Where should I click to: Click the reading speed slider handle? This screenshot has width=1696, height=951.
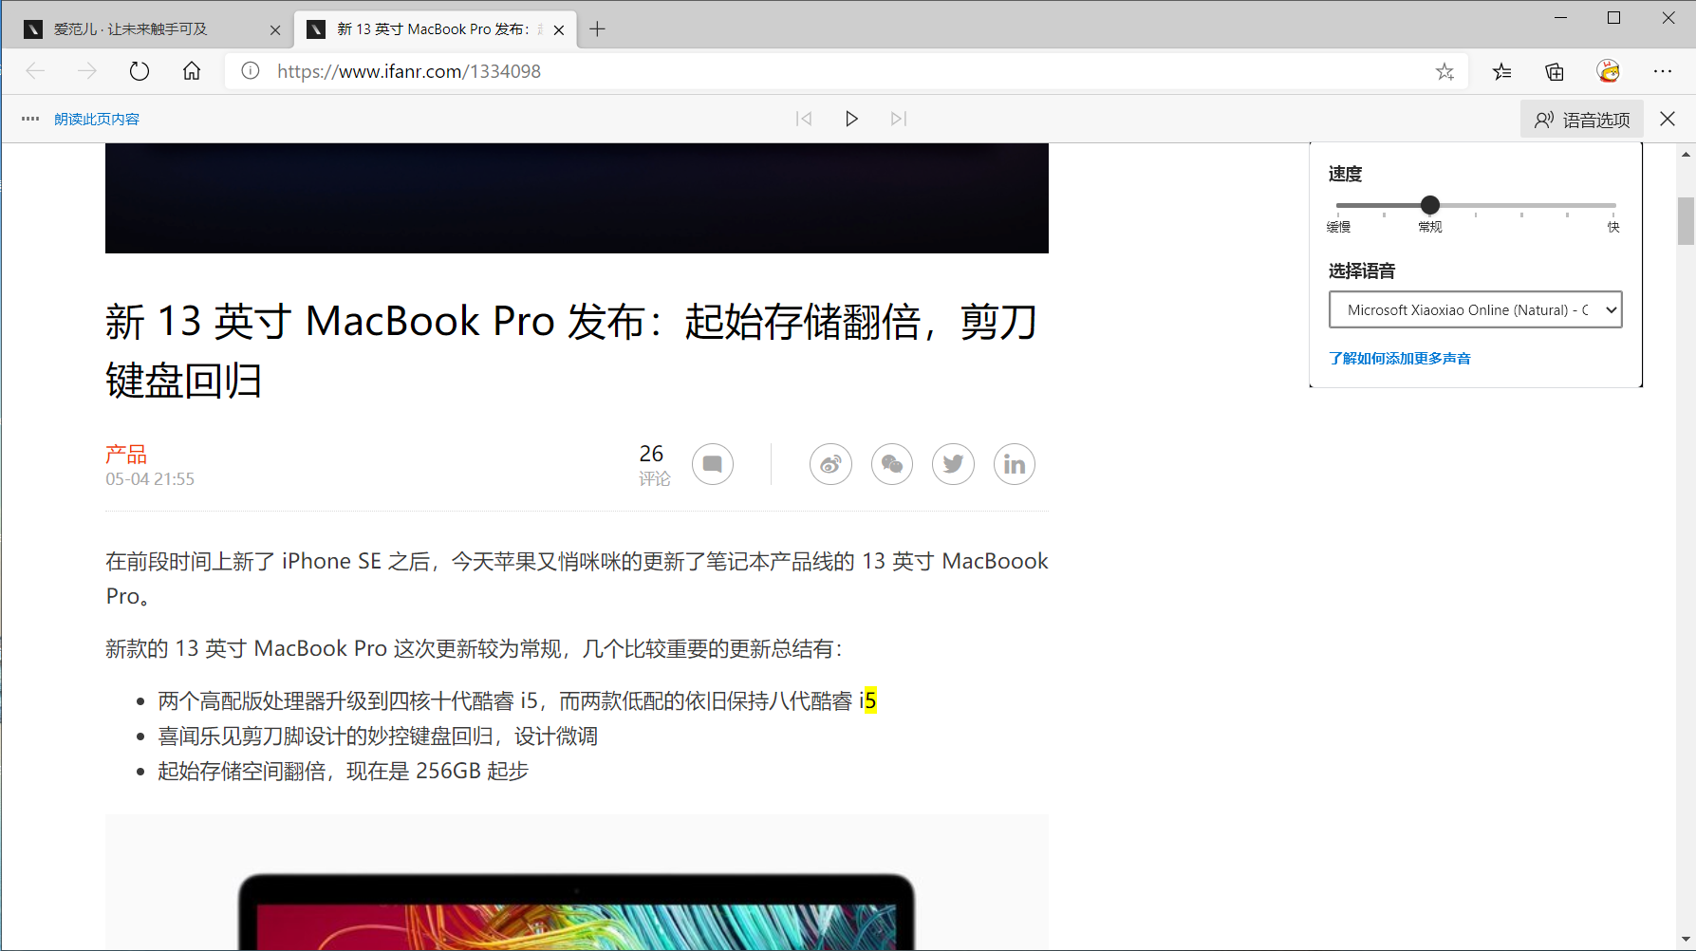pyautogui.click(x=1430, y=205)
